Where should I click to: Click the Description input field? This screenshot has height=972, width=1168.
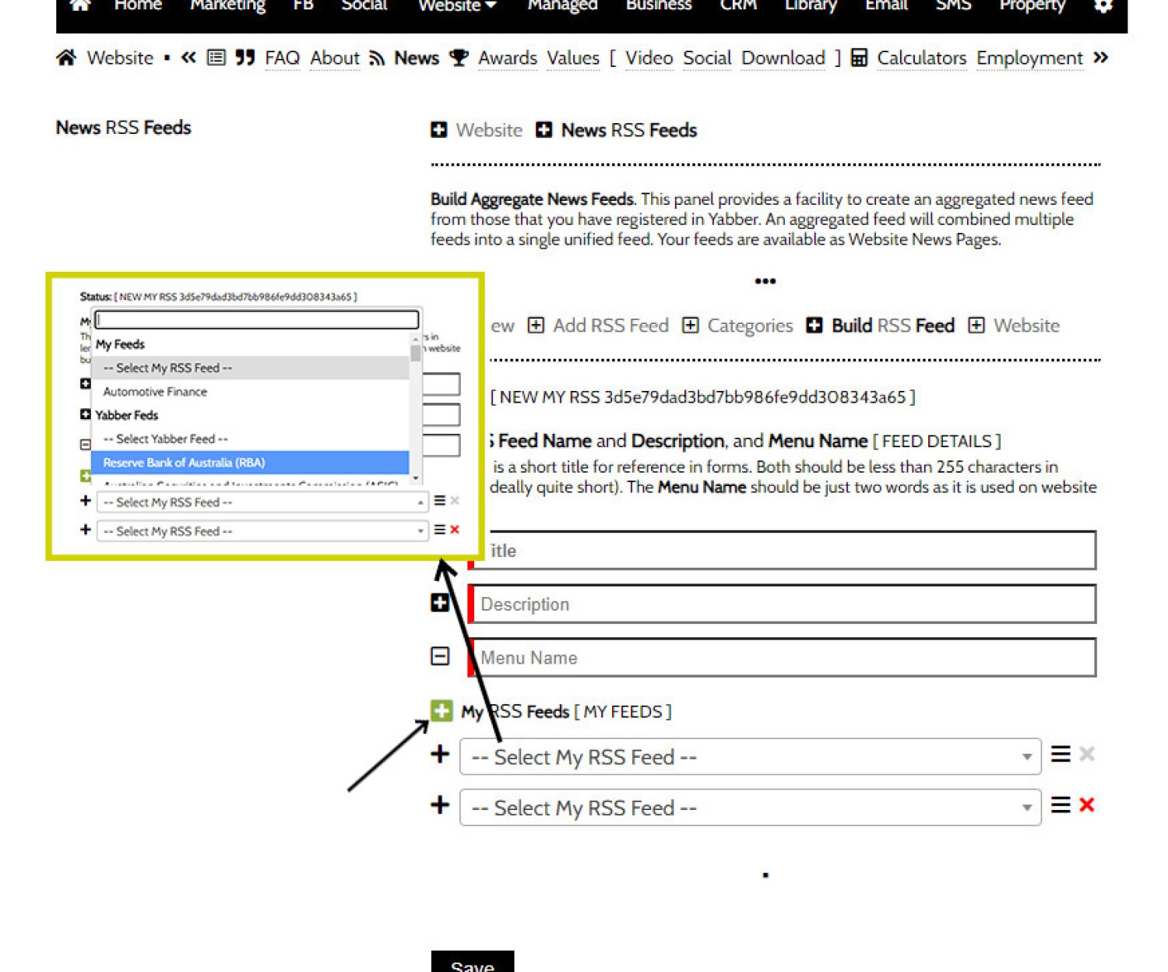point(783,604)
